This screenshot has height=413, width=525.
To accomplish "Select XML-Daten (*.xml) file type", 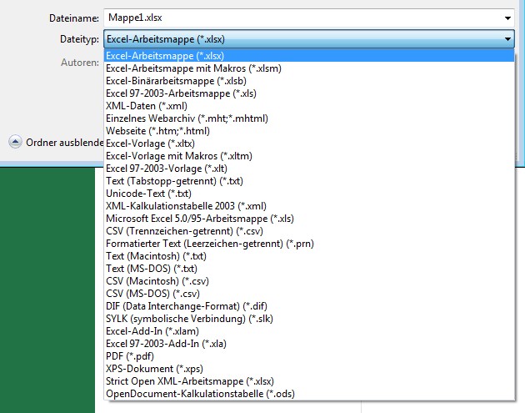I will tap(309, 106).
